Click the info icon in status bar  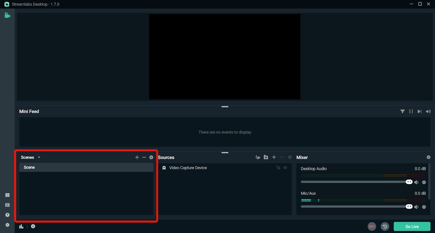pos(33,226)
